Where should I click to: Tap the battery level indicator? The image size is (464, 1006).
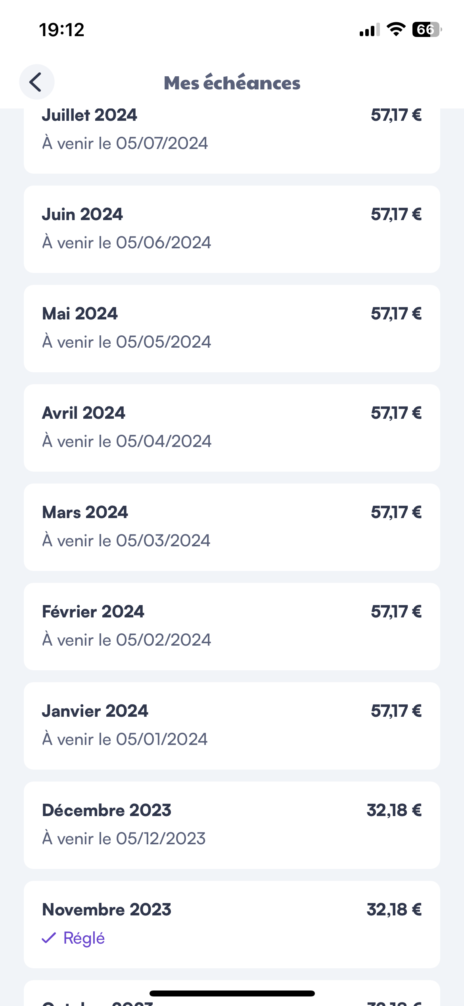427,29
